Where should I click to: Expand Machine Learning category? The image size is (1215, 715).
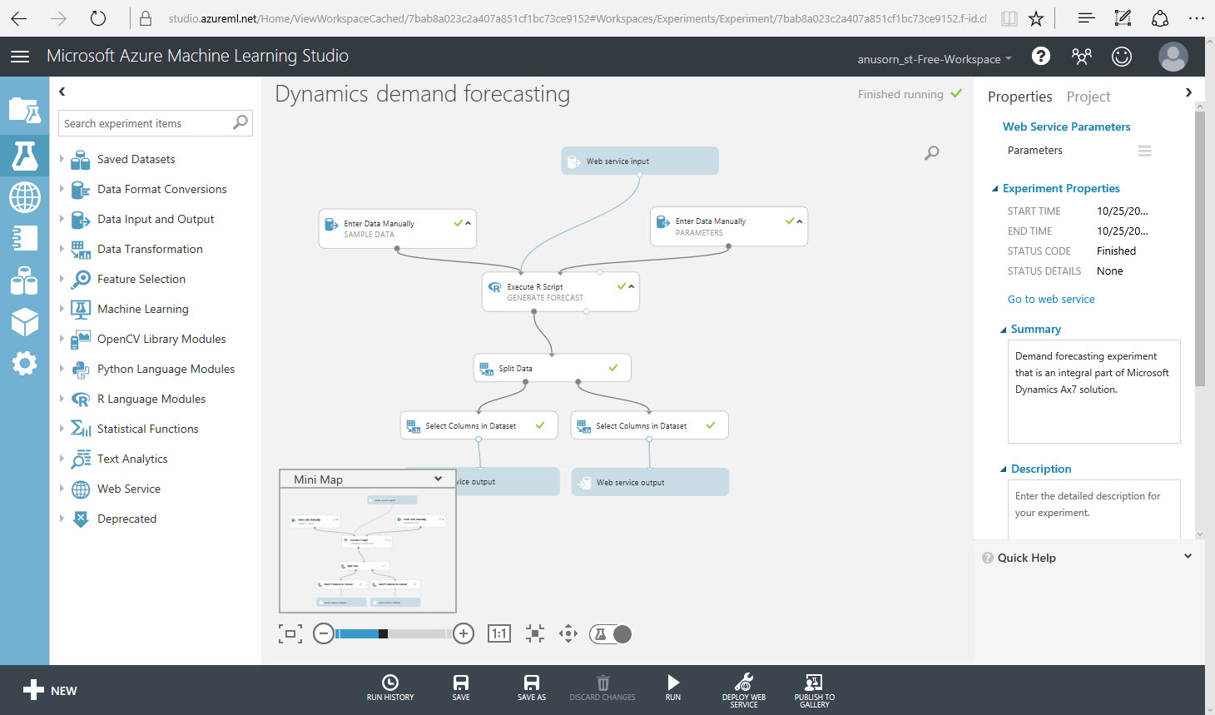tap(62, 308)
